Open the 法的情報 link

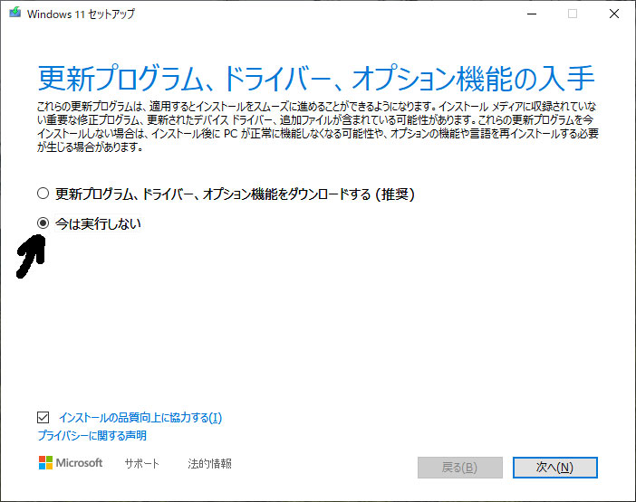209,463
